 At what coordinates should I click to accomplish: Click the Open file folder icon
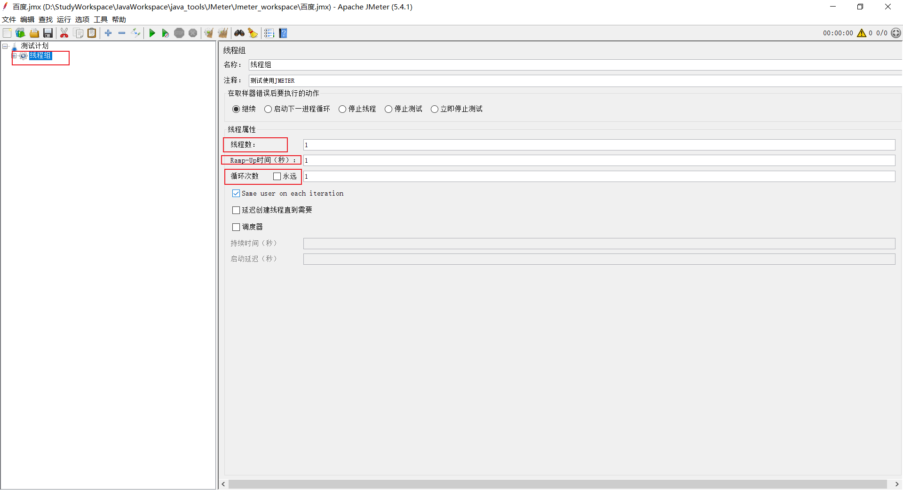click(34, 33)
